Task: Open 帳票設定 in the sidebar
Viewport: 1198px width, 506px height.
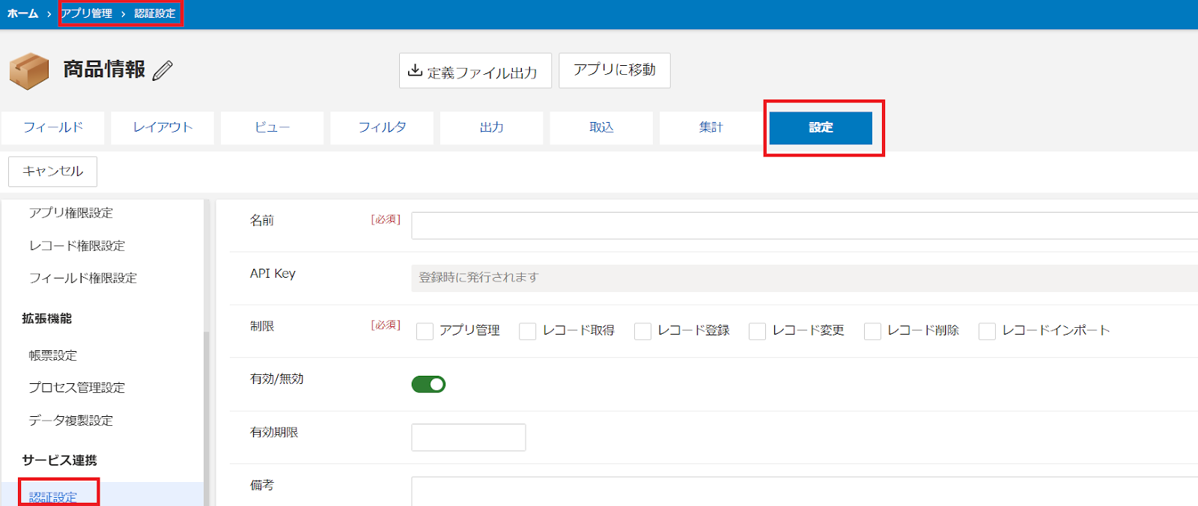Action: coord(53,356)
